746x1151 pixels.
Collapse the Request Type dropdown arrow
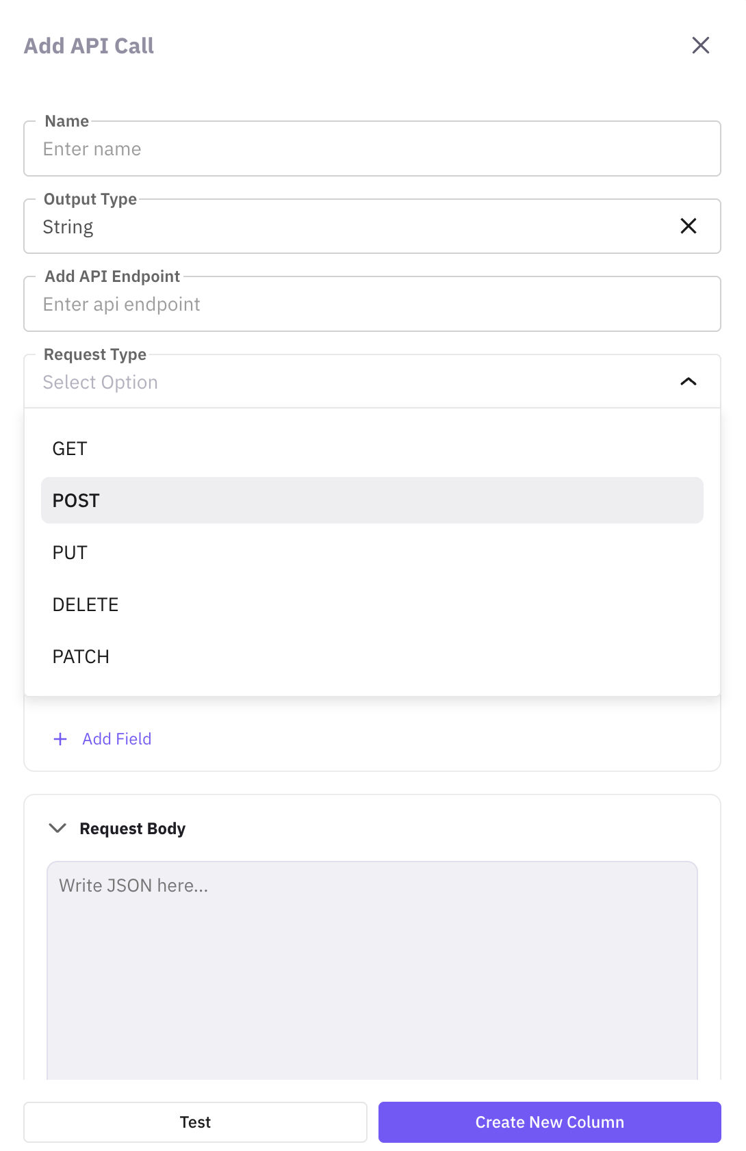point(688,382)
